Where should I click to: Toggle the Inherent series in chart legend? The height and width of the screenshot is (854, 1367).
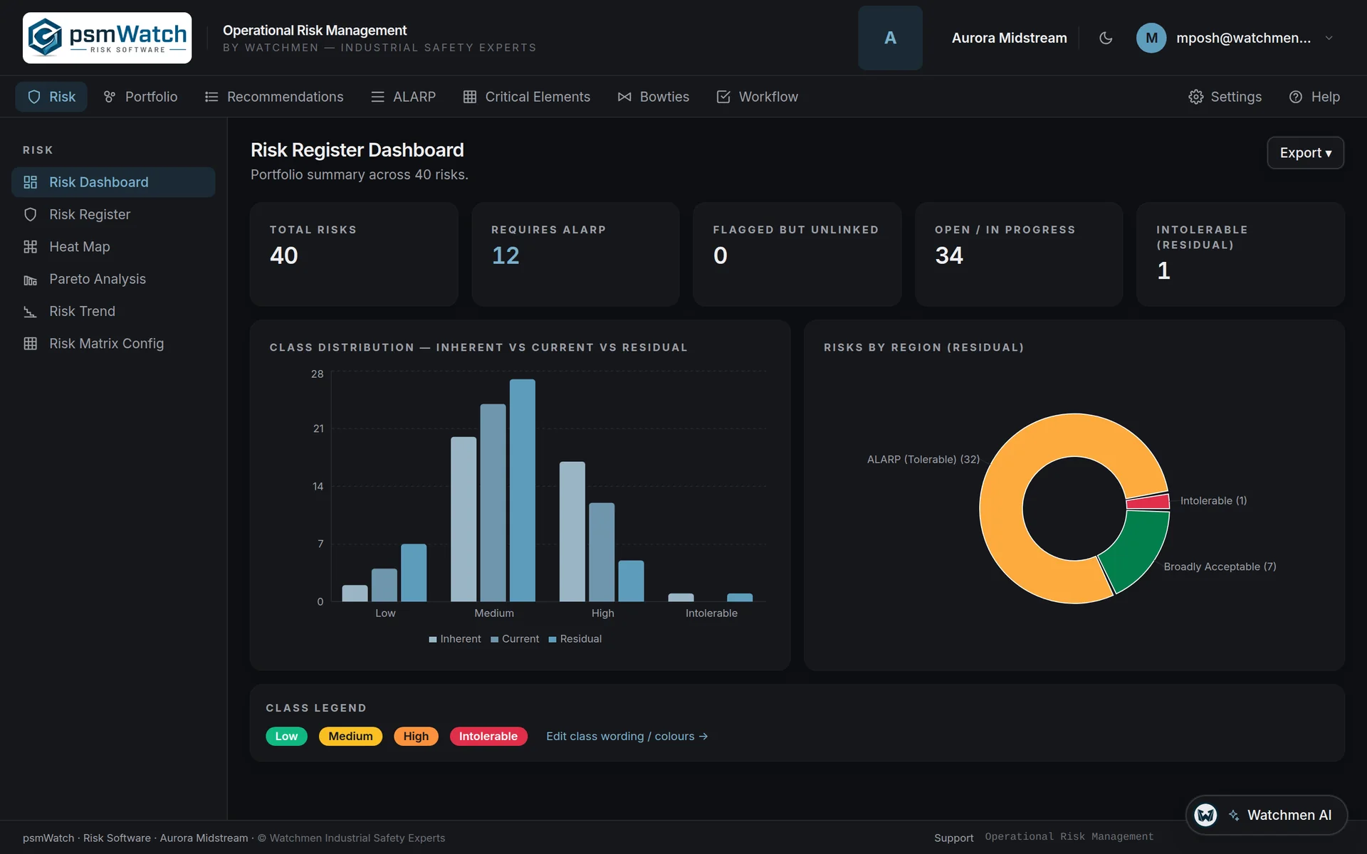455,639
